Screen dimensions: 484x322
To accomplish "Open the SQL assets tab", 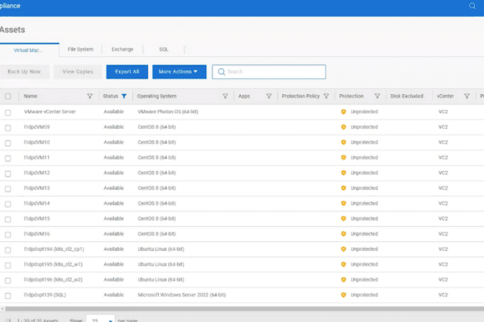I will point(164,50).
